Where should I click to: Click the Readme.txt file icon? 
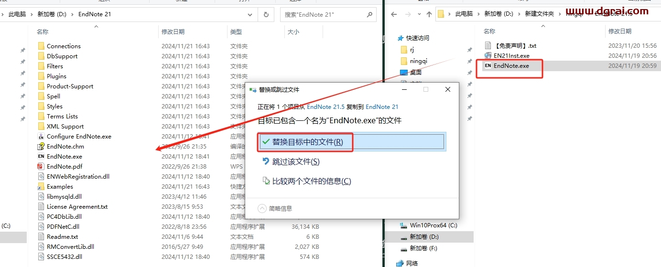41,237
